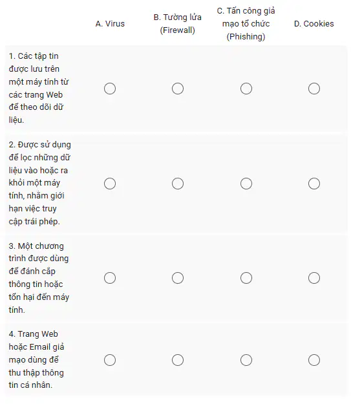Click the D. Cookies column header
Screen dimensions: 351x404
314,24
